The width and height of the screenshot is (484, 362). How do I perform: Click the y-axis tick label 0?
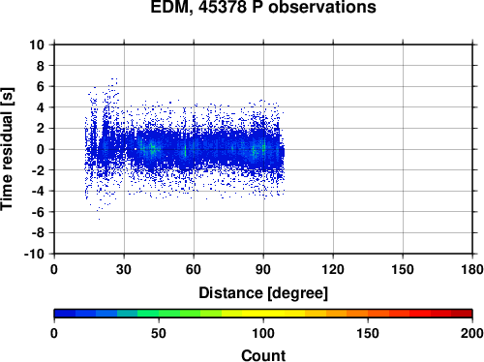[41, 149]
